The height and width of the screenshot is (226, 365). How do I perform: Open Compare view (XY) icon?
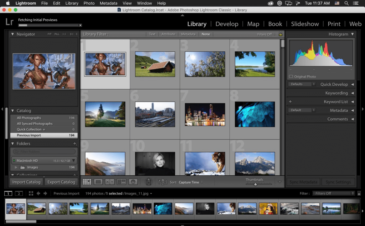[x=109, y=182]
